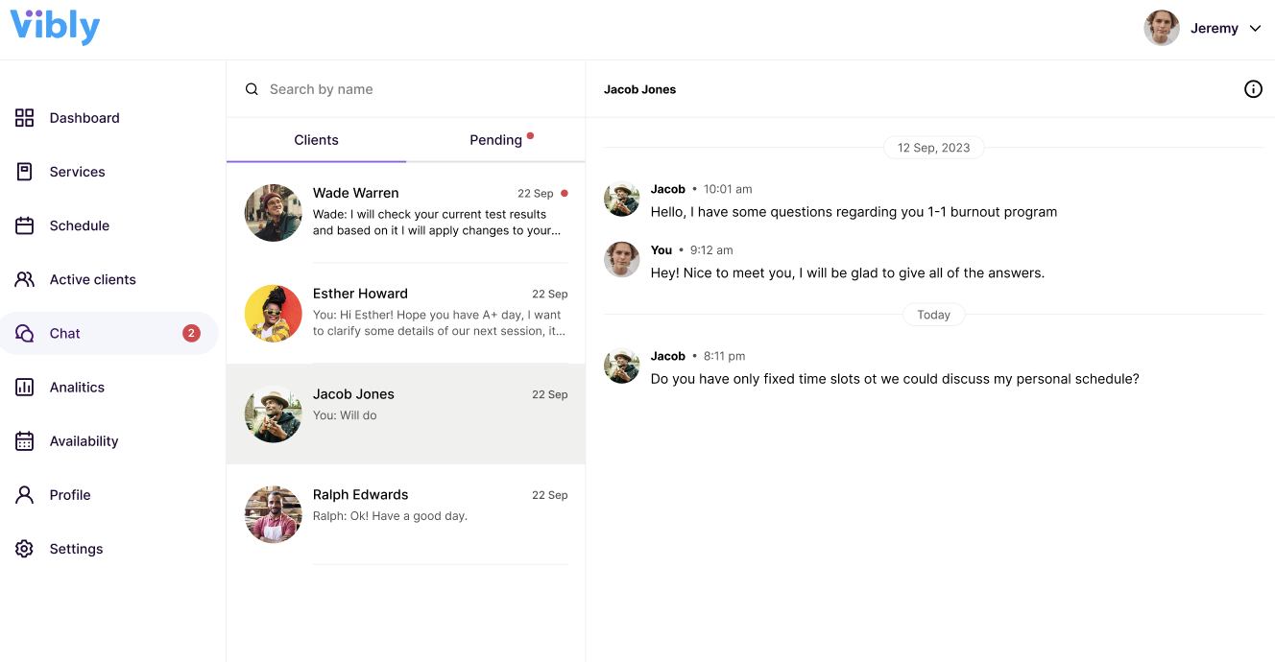Click the Analitics chart icon
Screen dimensions: 1275x662
25,388
